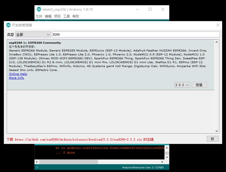Image resolution: width=226 pixels, height=172 pixels.
Task: Click the line number 1 in status bar
Action: coord(37,167)
